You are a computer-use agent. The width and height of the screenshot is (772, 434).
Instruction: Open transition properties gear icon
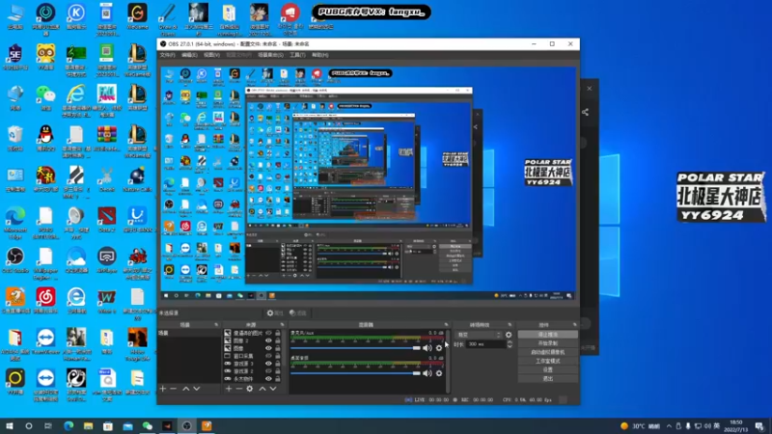pos(509,335)
